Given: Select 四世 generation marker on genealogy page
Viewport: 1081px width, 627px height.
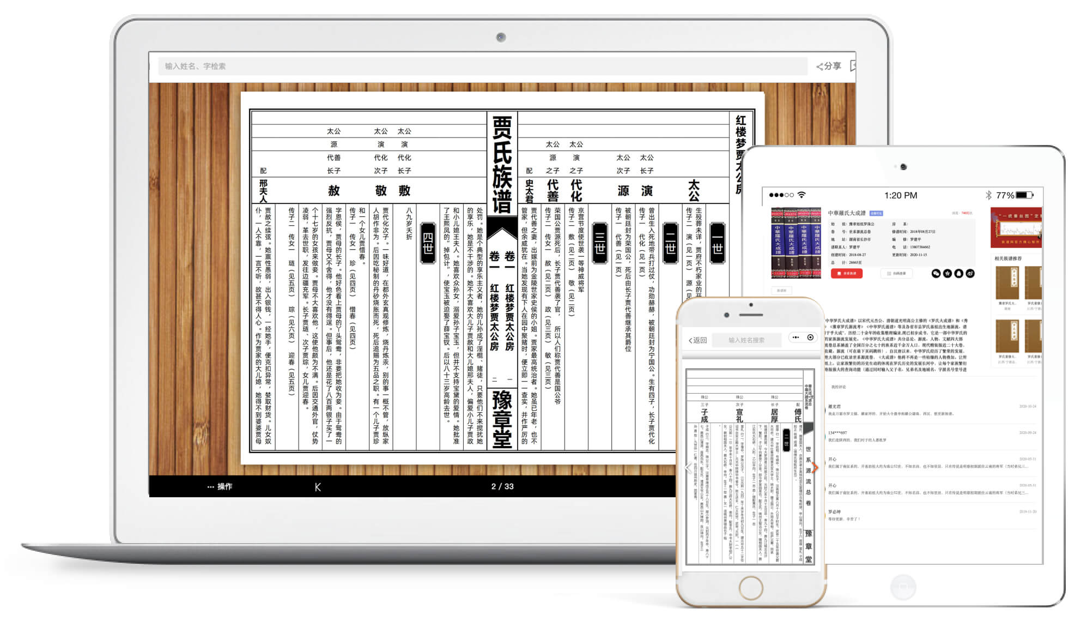Looking at the screenshot, I should click(x=428, y=243).
